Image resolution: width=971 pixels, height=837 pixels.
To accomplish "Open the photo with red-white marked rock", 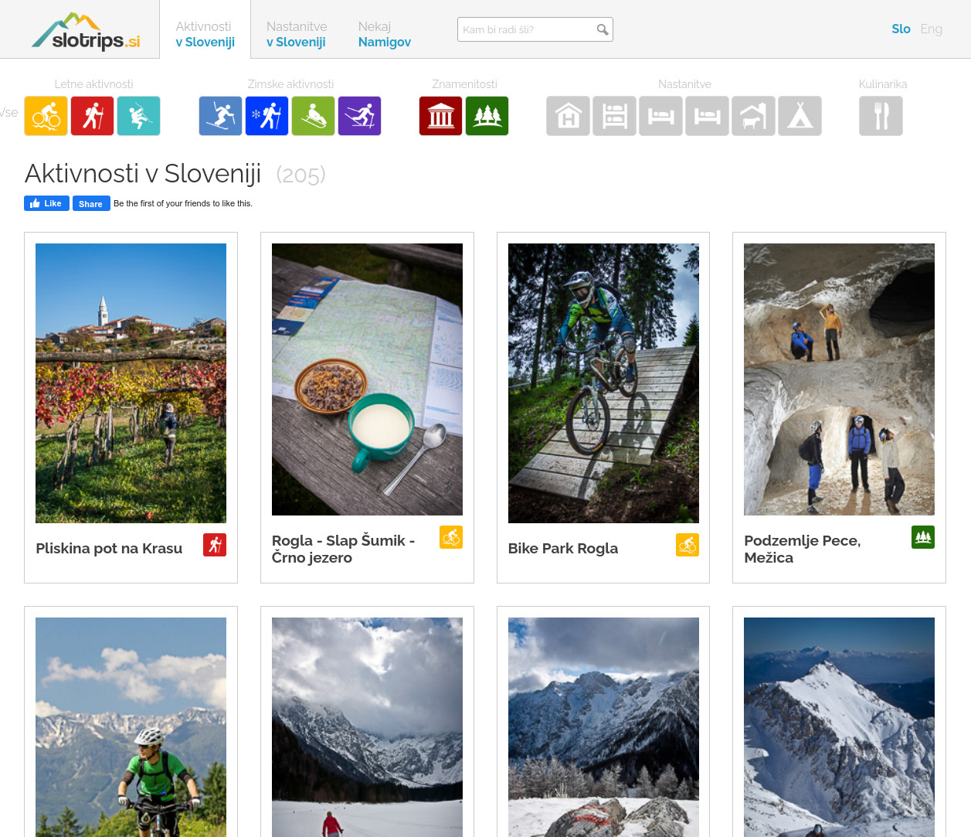I will (603, 726).
